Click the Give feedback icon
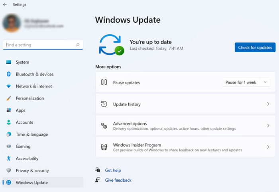This screenshot has height=192, width=279. click(98, 180)
